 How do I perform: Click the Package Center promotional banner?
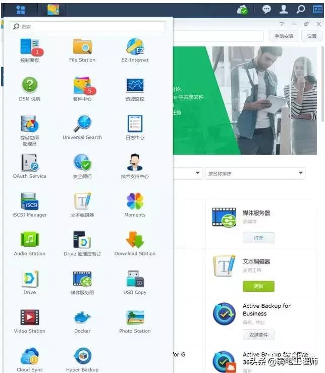click(x=245, y=100)
